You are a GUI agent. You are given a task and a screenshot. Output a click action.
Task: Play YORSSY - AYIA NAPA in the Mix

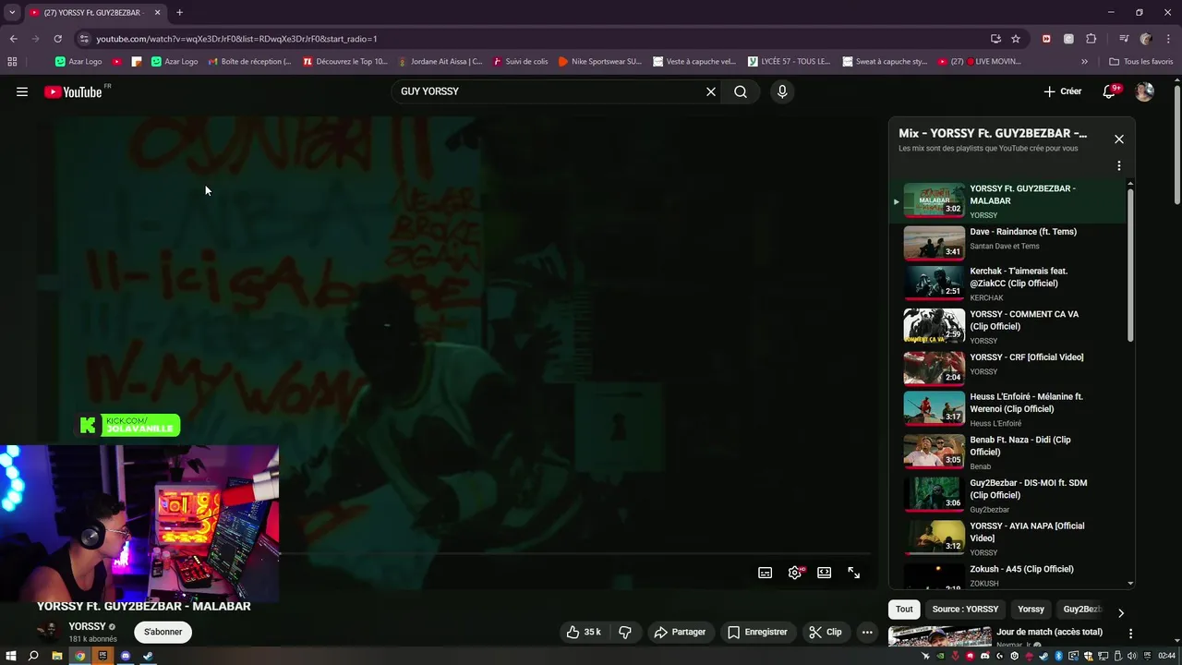pos(1008,538)
